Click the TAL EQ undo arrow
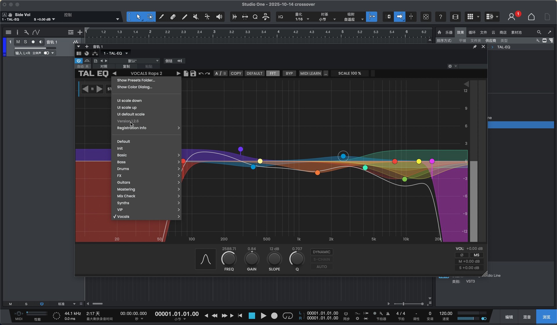 pyautogui.click(x=201, y=73)
